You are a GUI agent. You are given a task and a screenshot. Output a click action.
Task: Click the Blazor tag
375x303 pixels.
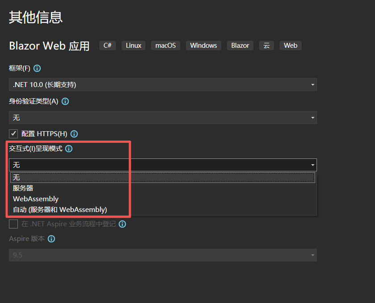pos(240,46)
